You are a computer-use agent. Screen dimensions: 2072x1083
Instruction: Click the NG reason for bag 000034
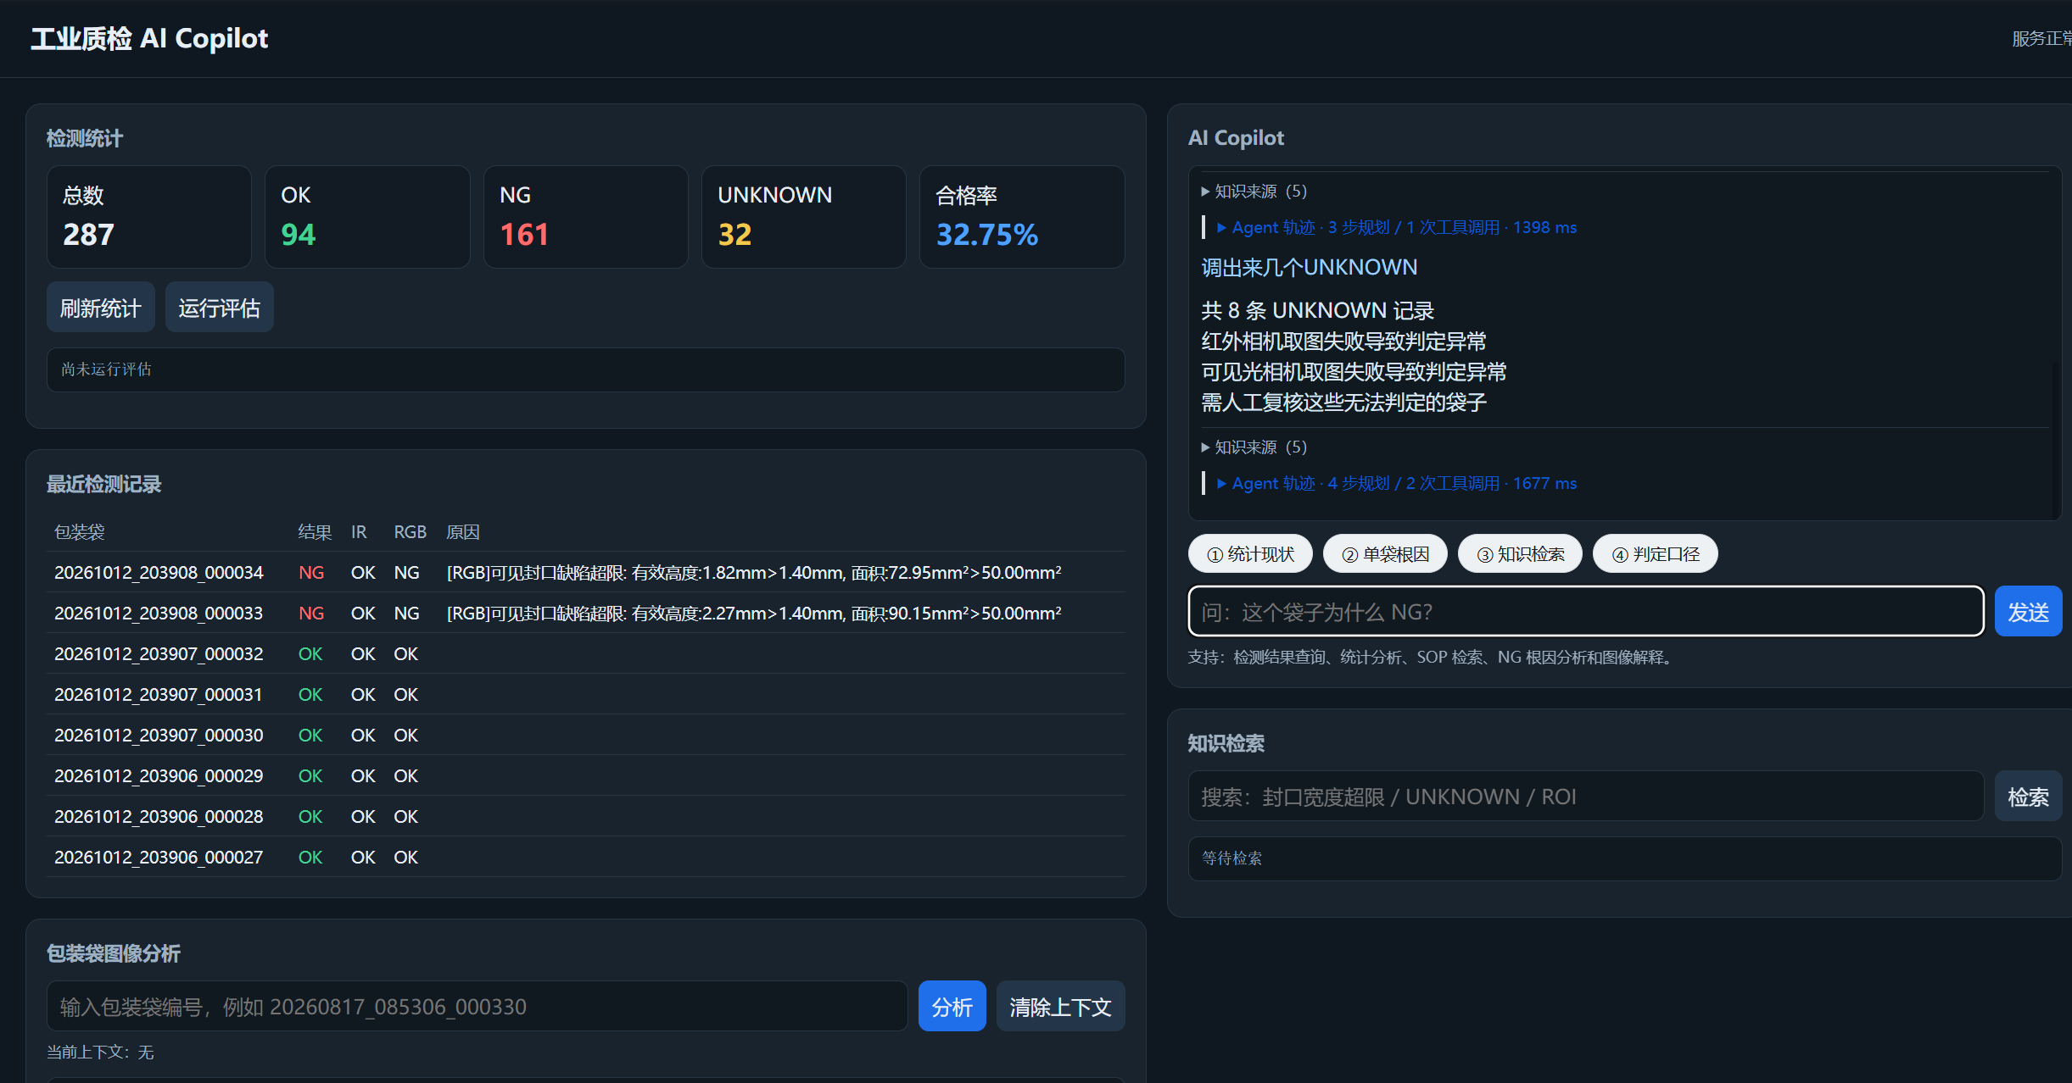(754, 572)
